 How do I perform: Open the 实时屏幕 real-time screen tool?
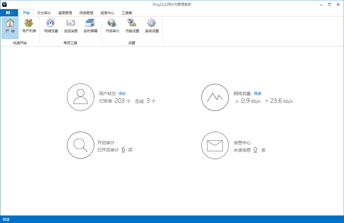tap(90, 26)
